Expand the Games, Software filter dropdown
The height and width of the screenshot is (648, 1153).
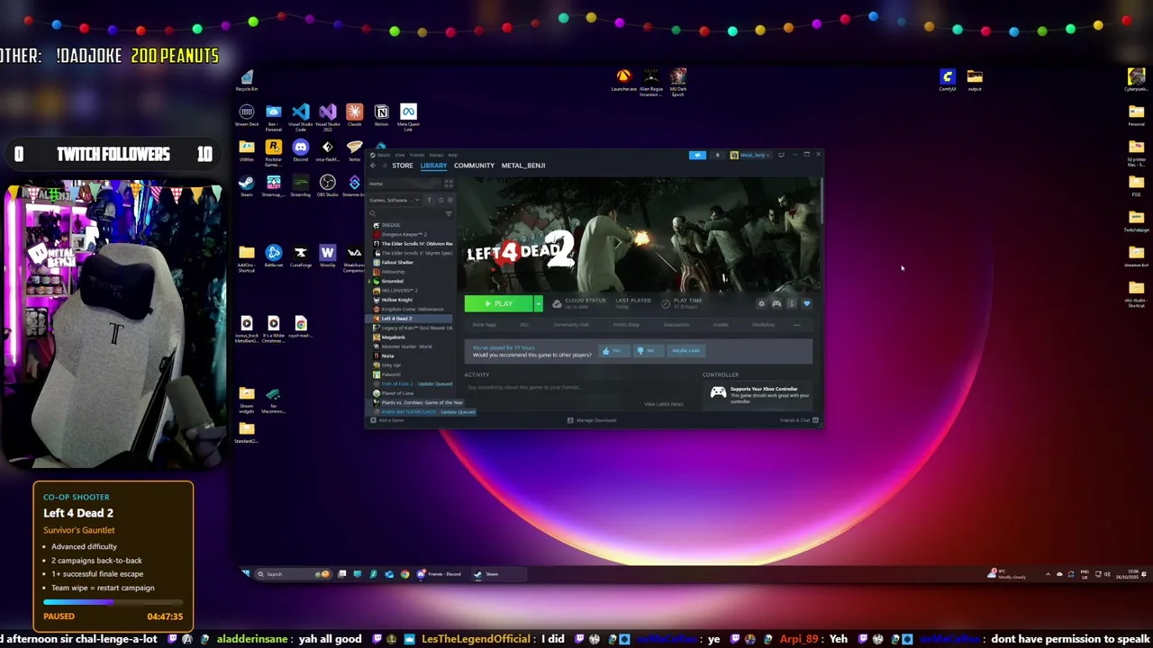(x=394, y=200)
